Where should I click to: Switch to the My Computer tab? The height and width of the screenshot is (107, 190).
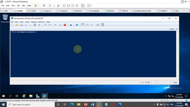click(x=95, y=11)
